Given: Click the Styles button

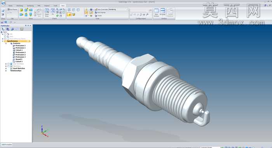Looking at the screenshot, I should (x=98, y=16).
